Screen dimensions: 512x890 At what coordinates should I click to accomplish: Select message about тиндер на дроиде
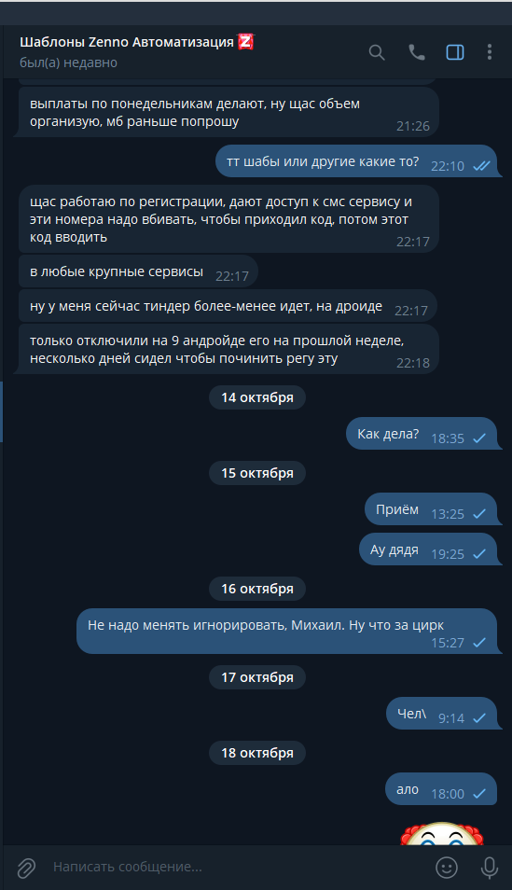228,306
